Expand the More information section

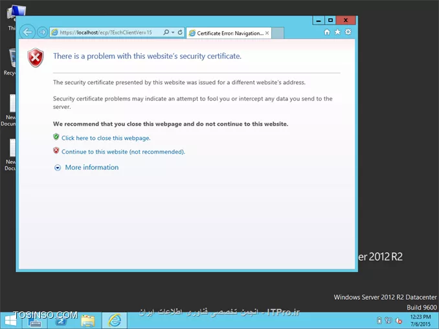coord(87,168)
